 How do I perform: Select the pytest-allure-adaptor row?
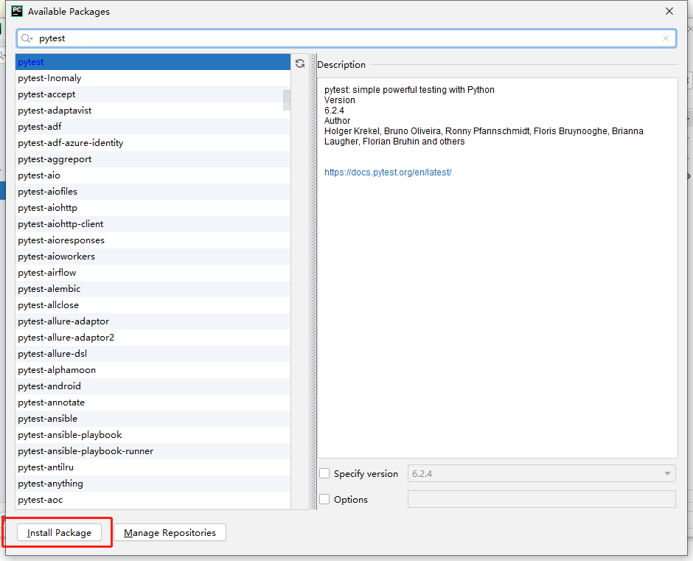click(153, 321)
